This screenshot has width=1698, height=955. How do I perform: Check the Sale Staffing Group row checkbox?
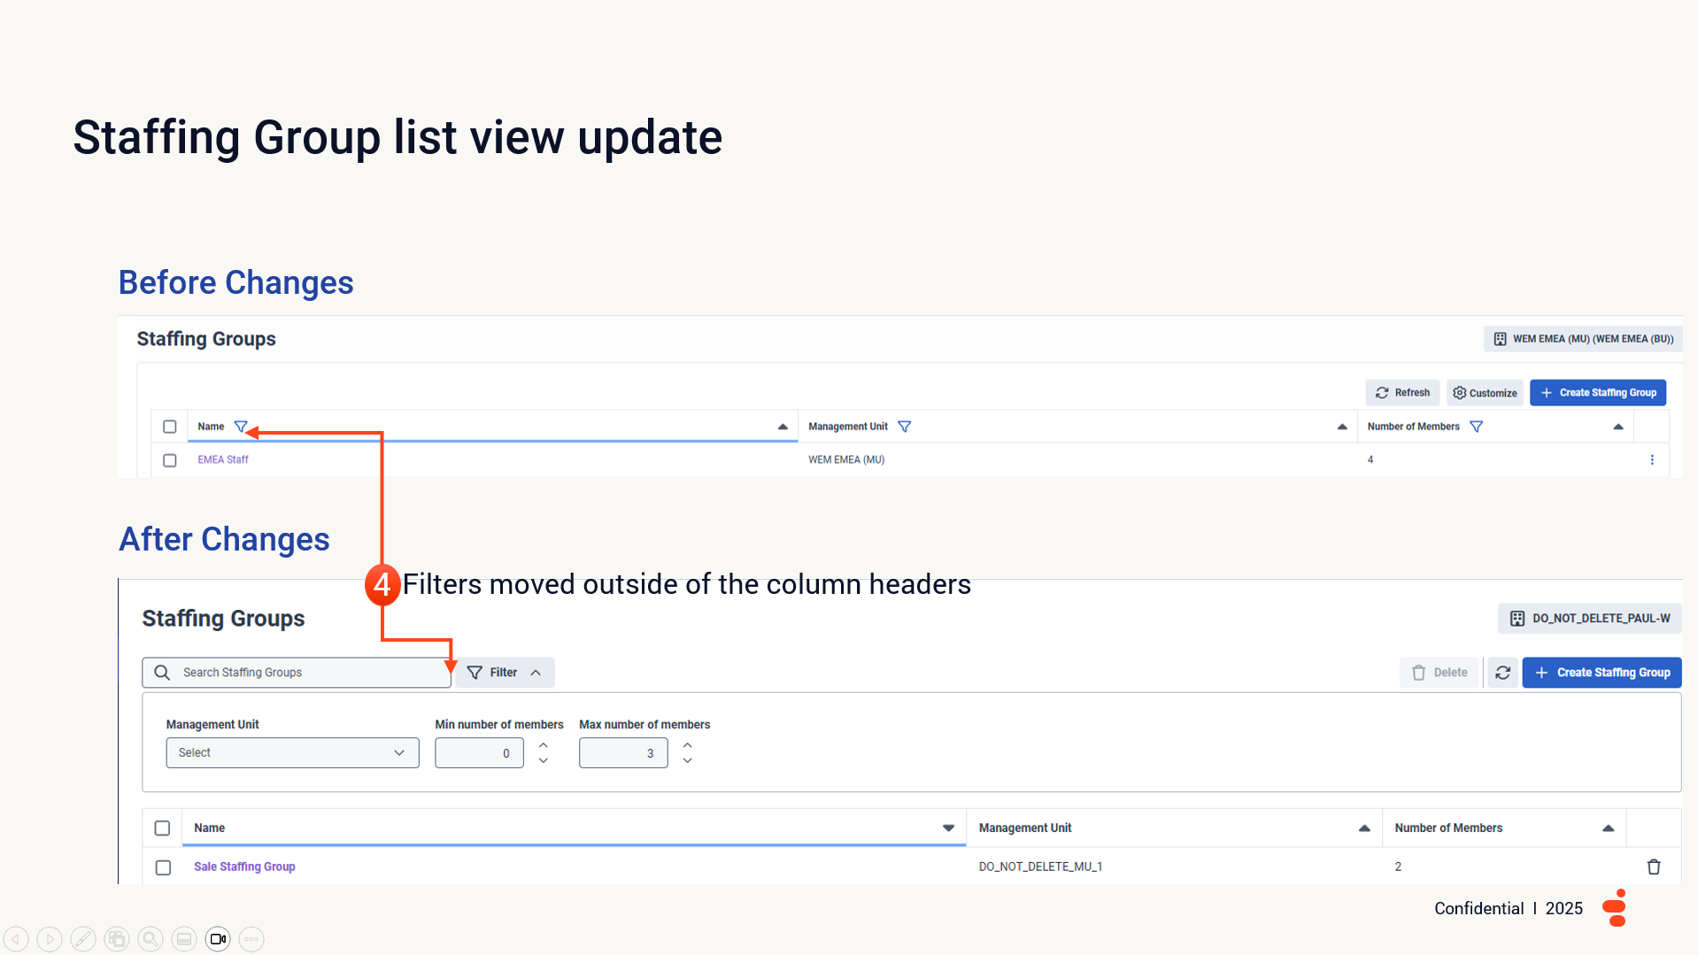tap(163, 867)
